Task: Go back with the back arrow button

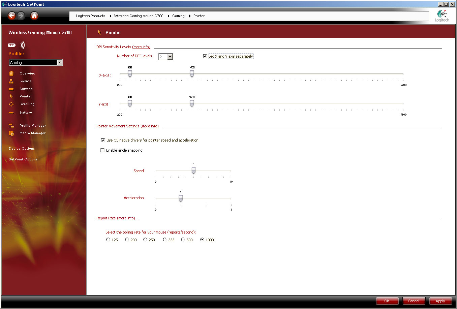Action: (12, 16)
